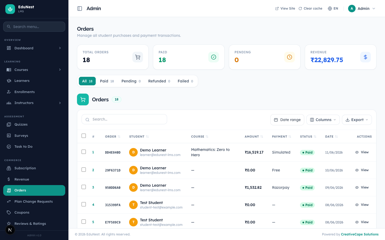
Task: Click the Quizzes icon in sidebar
Action: [x=9, y=125]
